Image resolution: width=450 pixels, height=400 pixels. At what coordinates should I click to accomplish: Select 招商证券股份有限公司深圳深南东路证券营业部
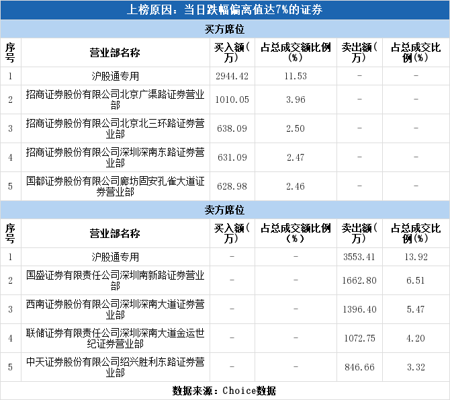[x=116, y=157]
